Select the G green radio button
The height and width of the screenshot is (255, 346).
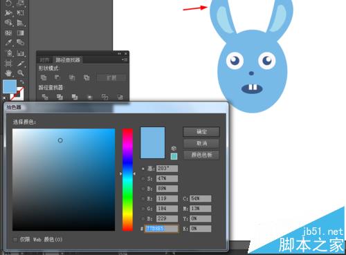[x=143, y=209]
